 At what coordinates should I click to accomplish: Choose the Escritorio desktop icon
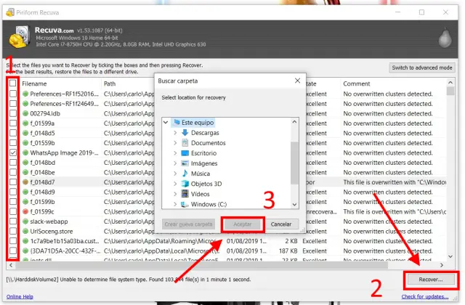tap(185, 153)
